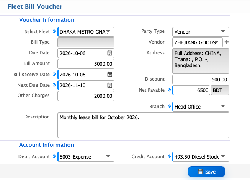Edit the Net Payable amount field
The width and height of the screenshot is (250, 180).
pos(191,90)
